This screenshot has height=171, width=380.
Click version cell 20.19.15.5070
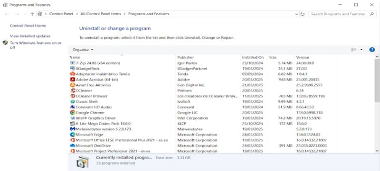pos(308,118)
